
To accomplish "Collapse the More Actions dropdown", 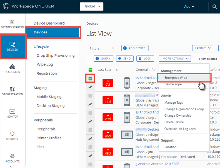I will [175, 59].
